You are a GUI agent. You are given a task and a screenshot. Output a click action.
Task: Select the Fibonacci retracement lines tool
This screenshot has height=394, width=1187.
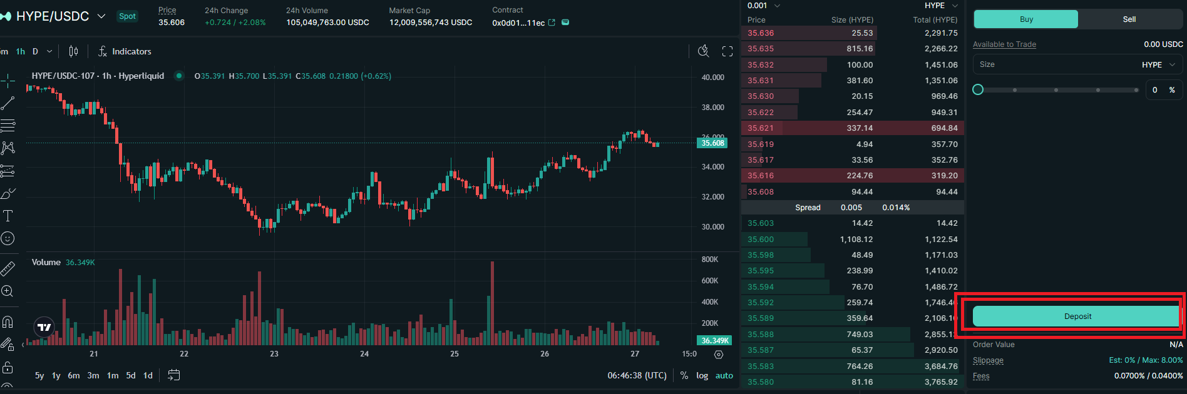point(8,125)
